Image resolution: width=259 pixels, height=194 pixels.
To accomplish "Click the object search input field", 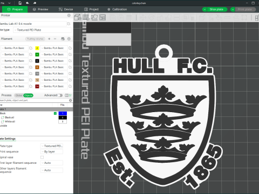I will click(34, 100).
